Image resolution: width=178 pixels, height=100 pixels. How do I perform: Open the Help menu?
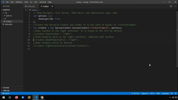point(50,2)
